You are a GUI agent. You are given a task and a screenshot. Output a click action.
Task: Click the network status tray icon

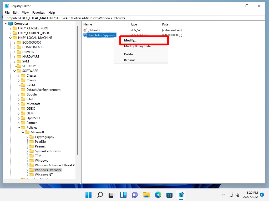231,195
